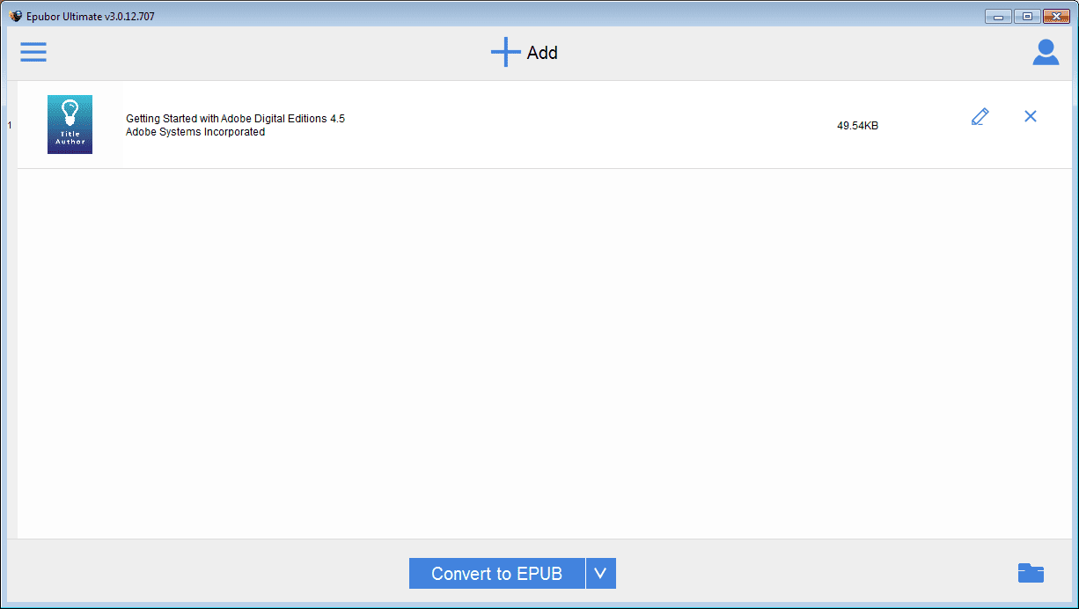Viewport: 1079px width, 609px height.
Task: Expand the output format dropdown arrow
Action: click(x=601, y=574)
